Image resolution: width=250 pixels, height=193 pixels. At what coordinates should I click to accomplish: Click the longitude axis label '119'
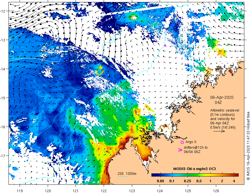[x=20, y=191]
